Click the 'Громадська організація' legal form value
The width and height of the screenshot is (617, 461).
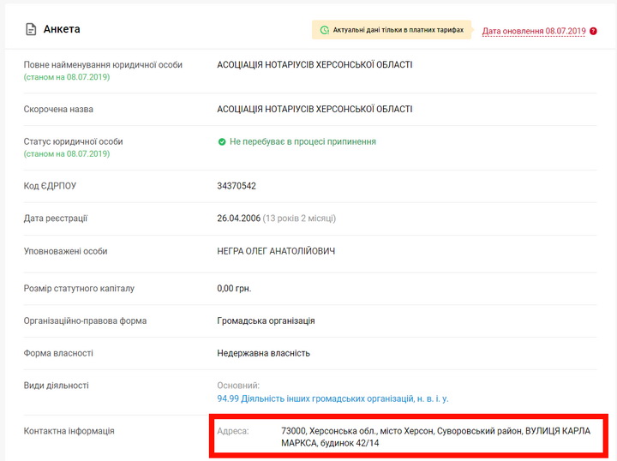266,321
